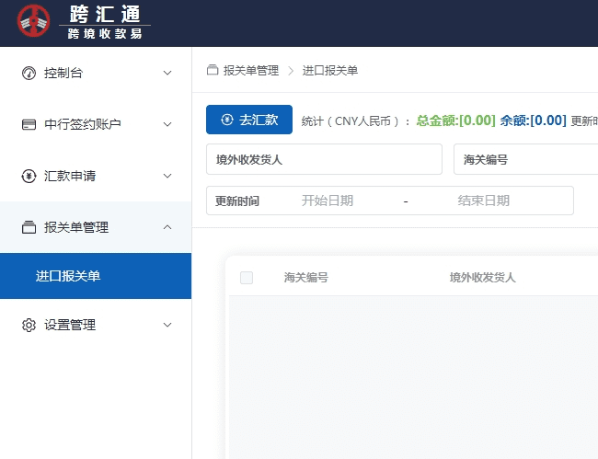Expand the 控制台 menu chevron
Image resolution: width=598 pixels, height=459 pixels.
coord(167,73)
